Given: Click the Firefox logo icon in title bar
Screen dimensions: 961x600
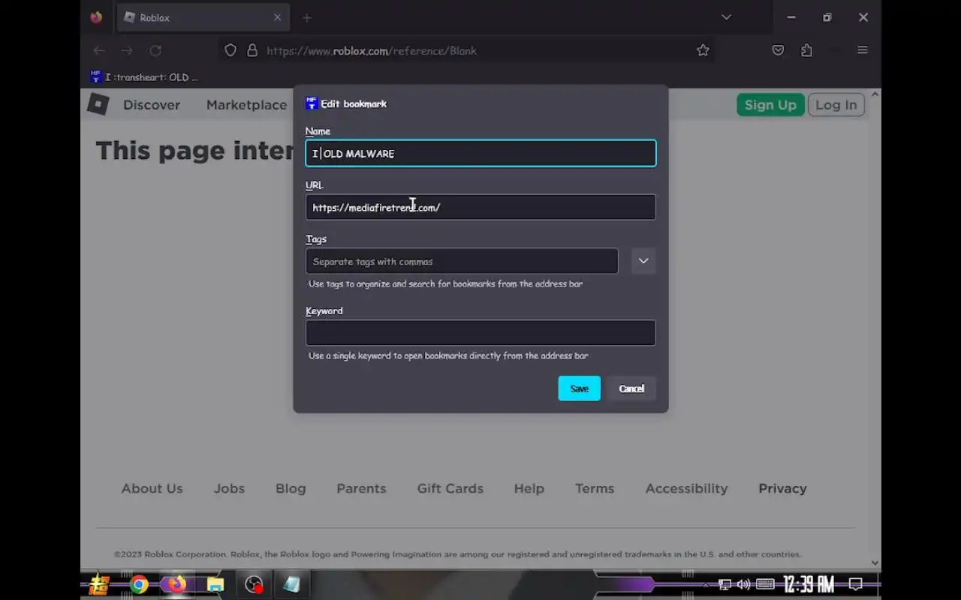Looking at the screenshot, I should coord(96,17).
